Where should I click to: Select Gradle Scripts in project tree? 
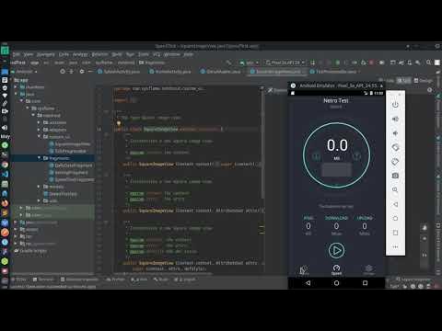click(x=30, y=251)
